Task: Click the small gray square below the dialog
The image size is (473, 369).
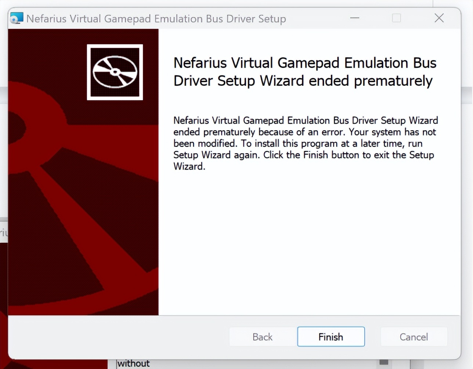Action: [x=384, y=362]
